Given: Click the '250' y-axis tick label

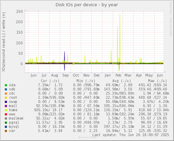Looking at the screenshot, I should [x=19, y=12].
